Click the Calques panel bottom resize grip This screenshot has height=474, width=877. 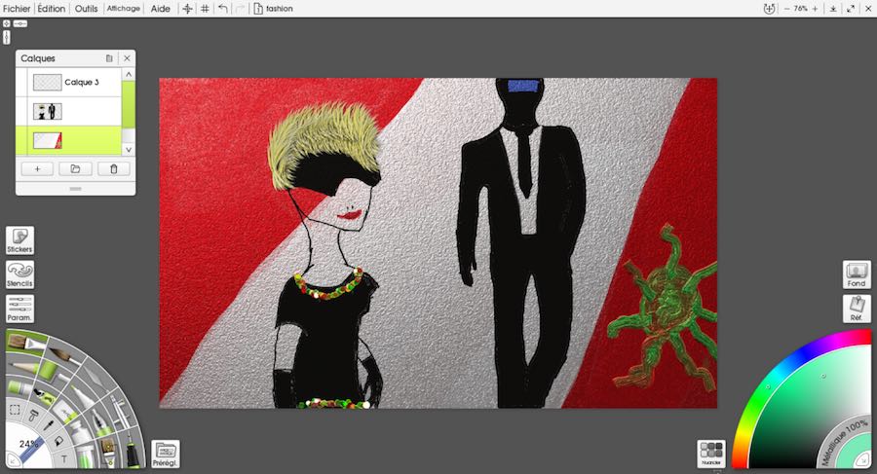pos(75,189)
